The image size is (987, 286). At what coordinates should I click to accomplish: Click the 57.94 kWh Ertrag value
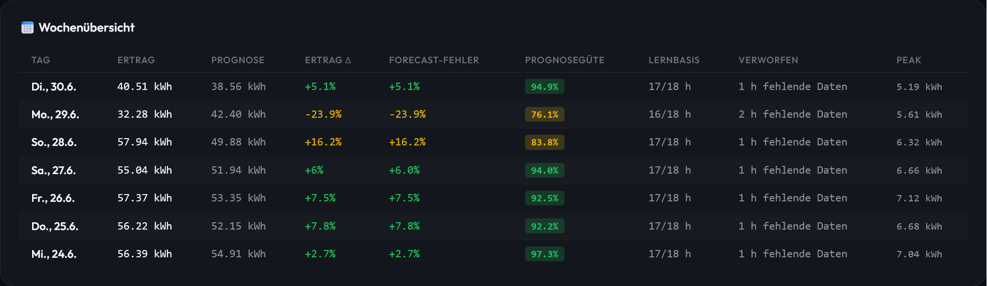144,142
